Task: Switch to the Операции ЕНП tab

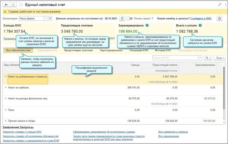Action: pyautogui.click(x=139, y=50)
